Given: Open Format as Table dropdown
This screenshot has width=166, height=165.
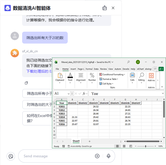Looking at the screenshot, I should coord(109,79).
